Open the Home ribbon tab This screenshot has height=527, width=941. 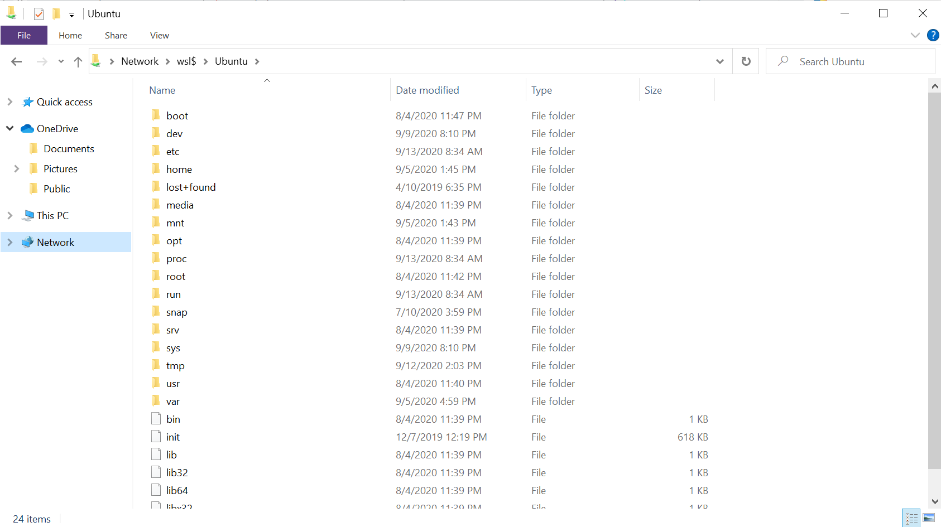coord(70,35)
